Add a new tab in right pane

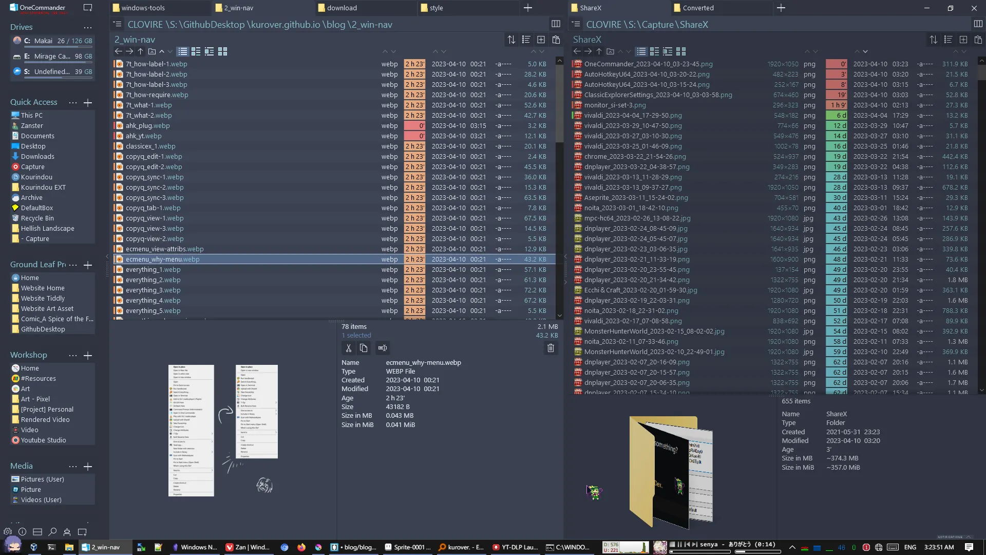(x=781, y=8)
